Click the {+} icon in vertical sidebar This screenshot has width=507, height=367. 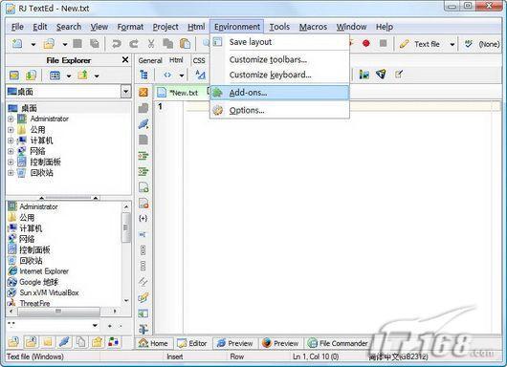tap(143, 218)
